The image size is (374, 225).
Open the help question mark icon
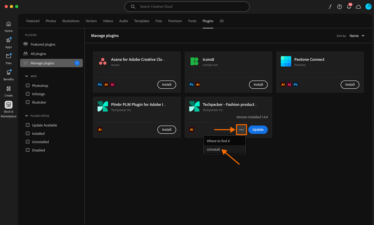(x=339, y=7)
